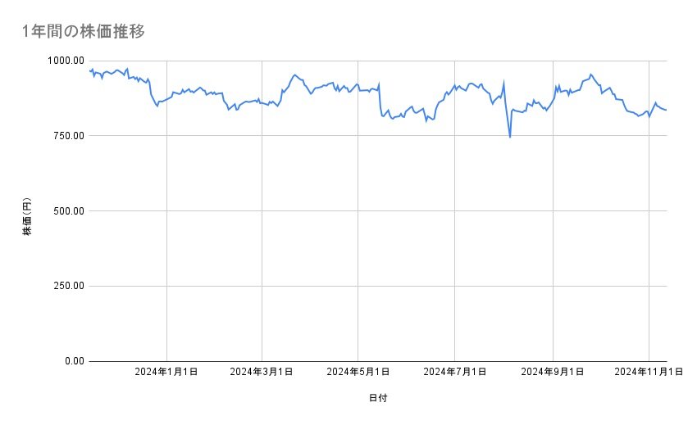
Task: Select the 日付 horizontal axis title
Action: coord(378,398)
